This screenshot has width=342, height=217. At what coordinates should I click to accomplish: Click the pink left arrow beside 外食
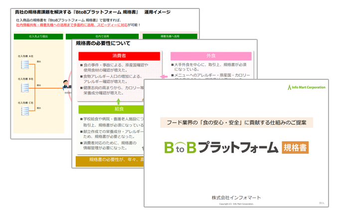coord(164,77)
